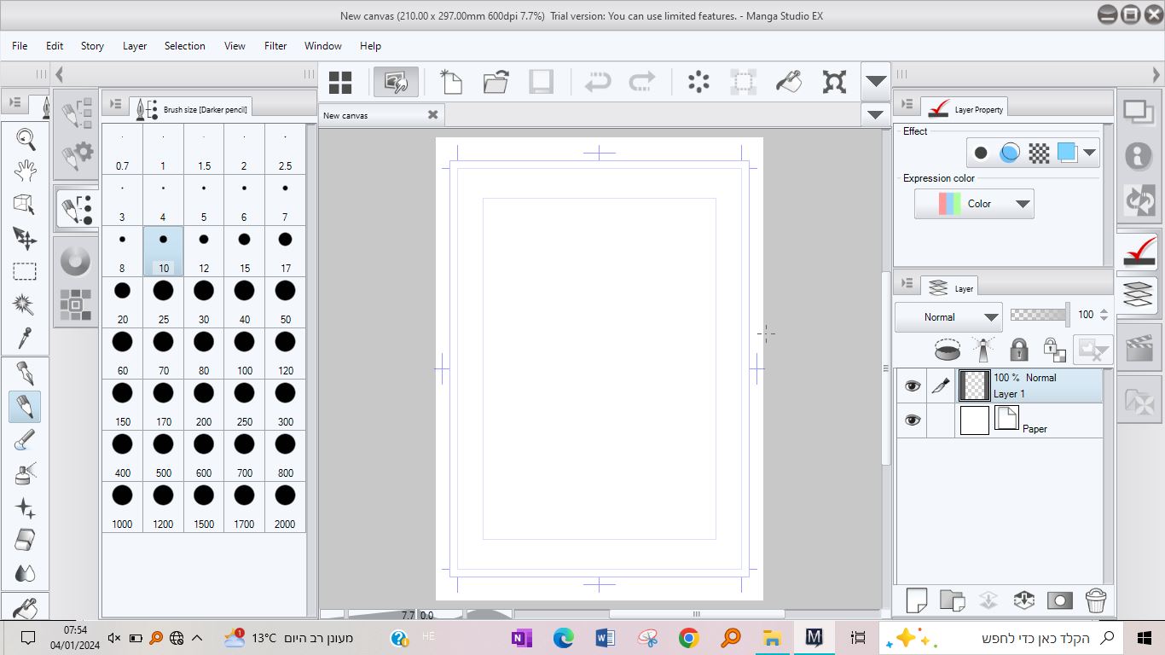The image size is (1165, 655).
Task: Open the Filter menu
Action: click(x=275, y=46)
